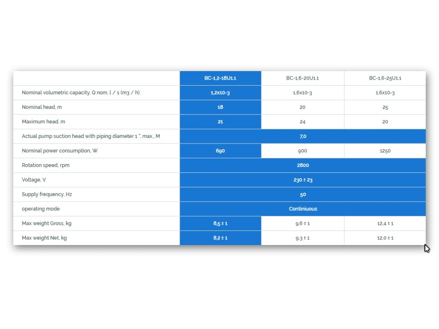Click the 24 maximum head value
439x329 pixels.
(302, 122)
